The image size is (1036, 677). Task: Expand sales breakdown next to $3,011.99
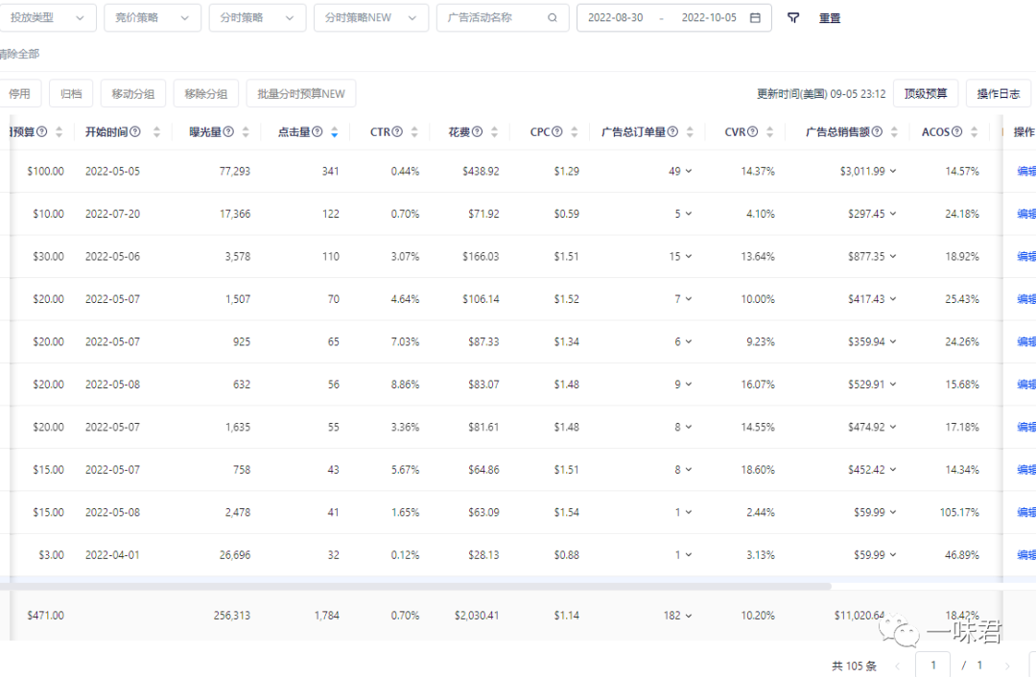(893, 172)
